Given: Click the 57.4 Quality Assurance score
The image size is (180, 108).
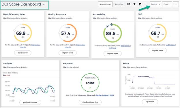Looking at the screenshot, I should [66, 33].
